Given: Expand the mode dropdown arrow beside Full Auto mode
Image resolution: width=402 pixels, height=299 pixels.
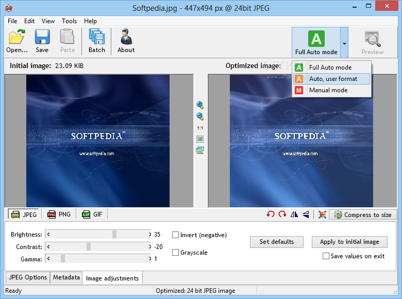Looking at the screenshot, I should pyautogui.click(x=344, y=43).
